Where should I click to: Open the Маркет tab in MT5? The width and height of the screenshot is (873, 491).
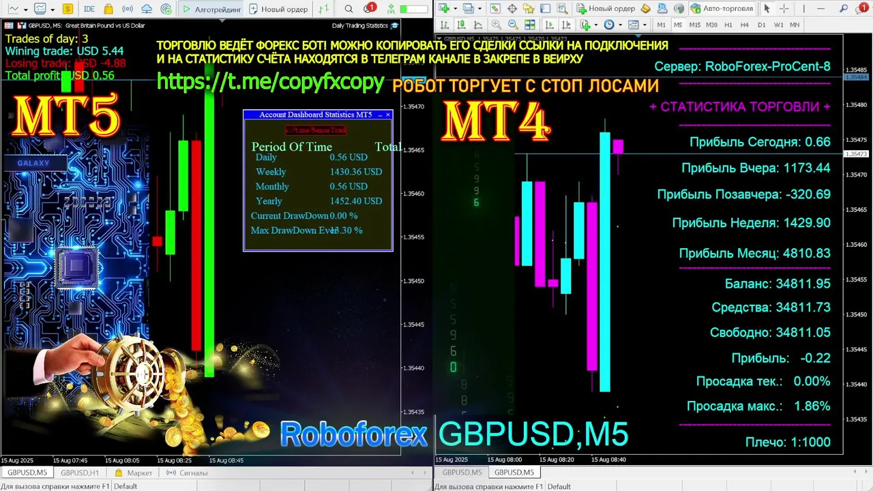pyautogui.click(x=134, y=473)
